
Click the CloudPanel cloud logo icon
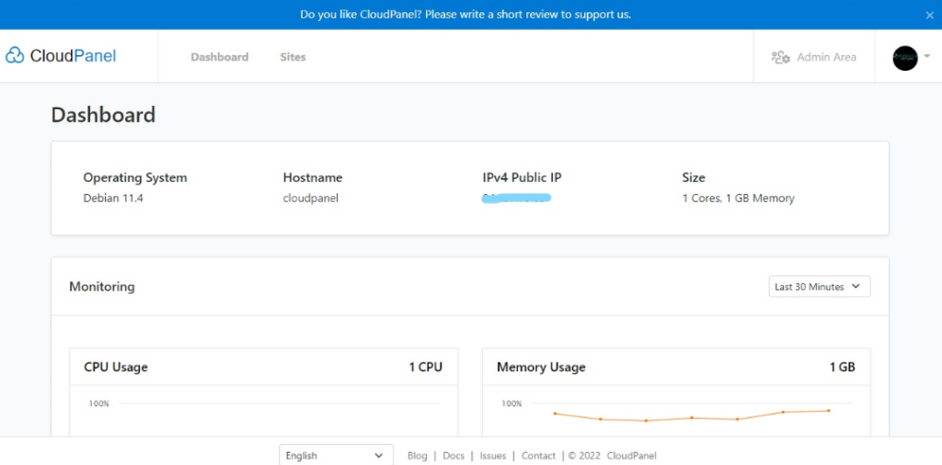point(15,56)
